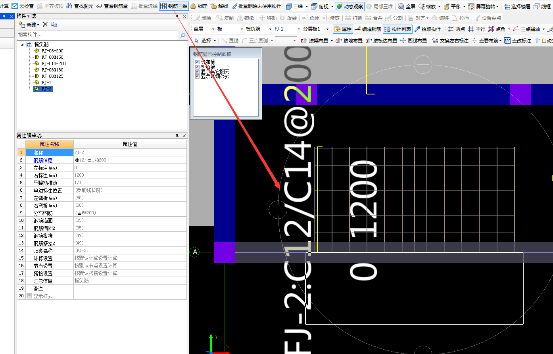Click the 右标注 value 1200 cell

click(130, 175)
